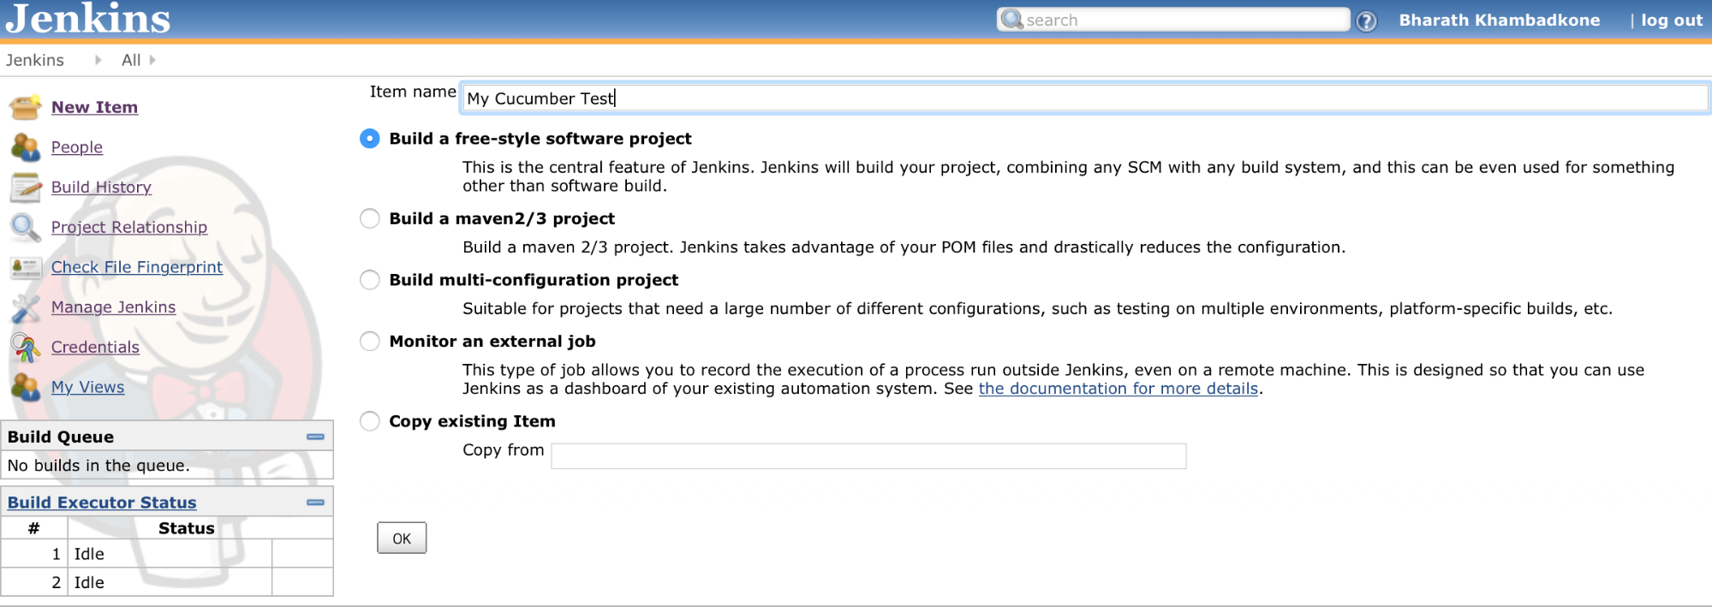Open the Bharath Khambadkone user profile
1712x607 pixels.
[1500, 21]
